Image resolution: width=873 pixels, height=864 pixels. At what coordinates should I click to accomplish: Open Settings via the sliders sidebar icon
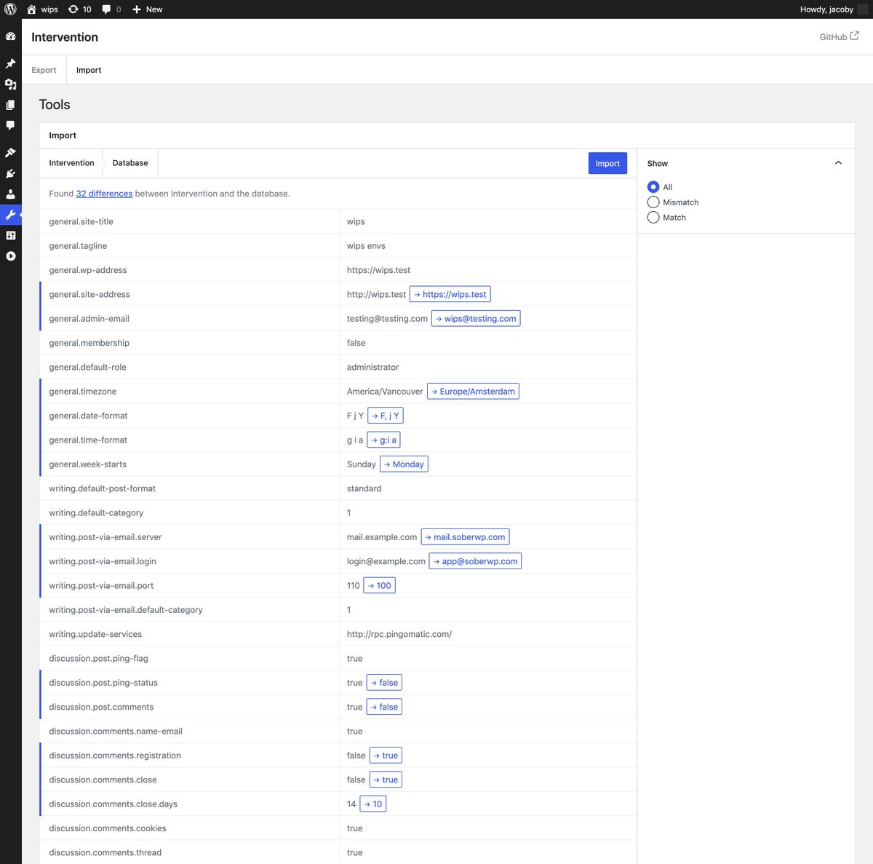(10, 235)
